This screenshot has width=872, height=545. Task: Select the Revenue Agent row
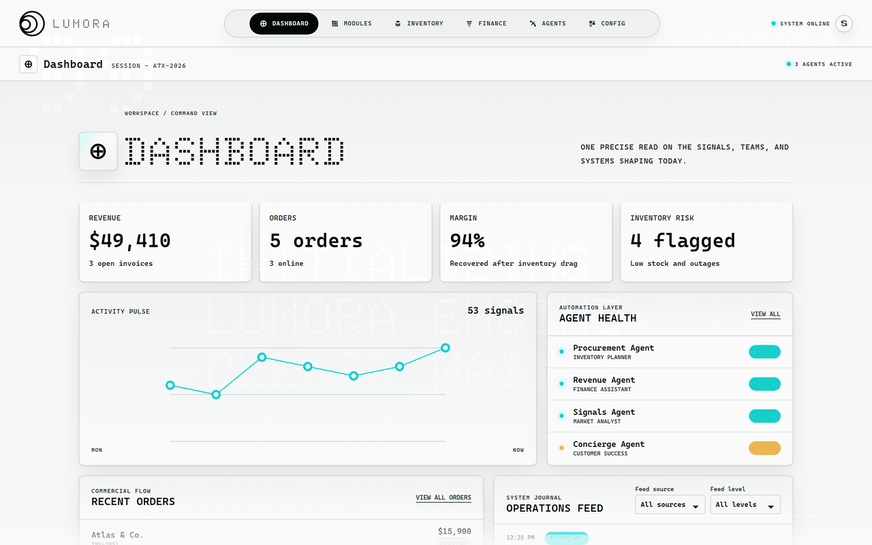pyautogui.click(x=670, y=384)
